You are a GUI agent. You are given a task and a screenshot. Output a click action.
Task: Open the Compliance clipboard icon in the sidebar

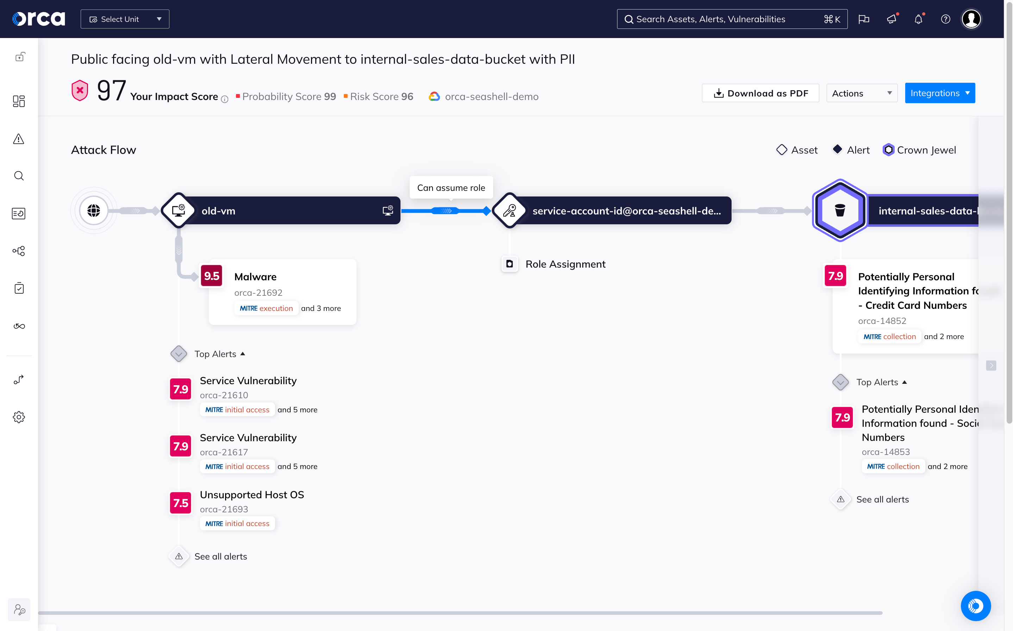19,288
